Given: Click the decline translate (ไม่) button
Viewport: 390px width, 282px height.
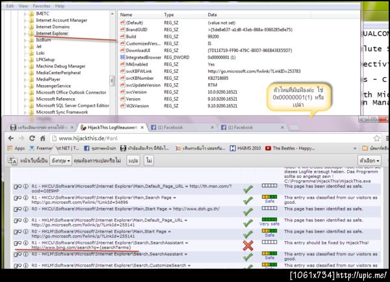Looking at the screenshot, I should (149, 160).
